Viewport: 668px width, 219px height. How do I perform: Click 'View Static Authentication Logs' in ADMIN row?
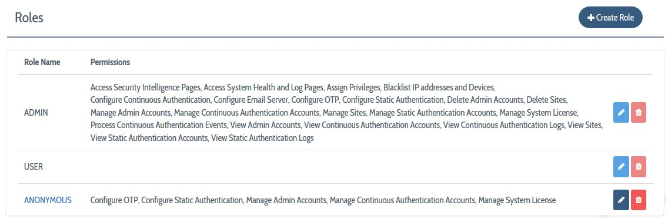coord(262,138)
